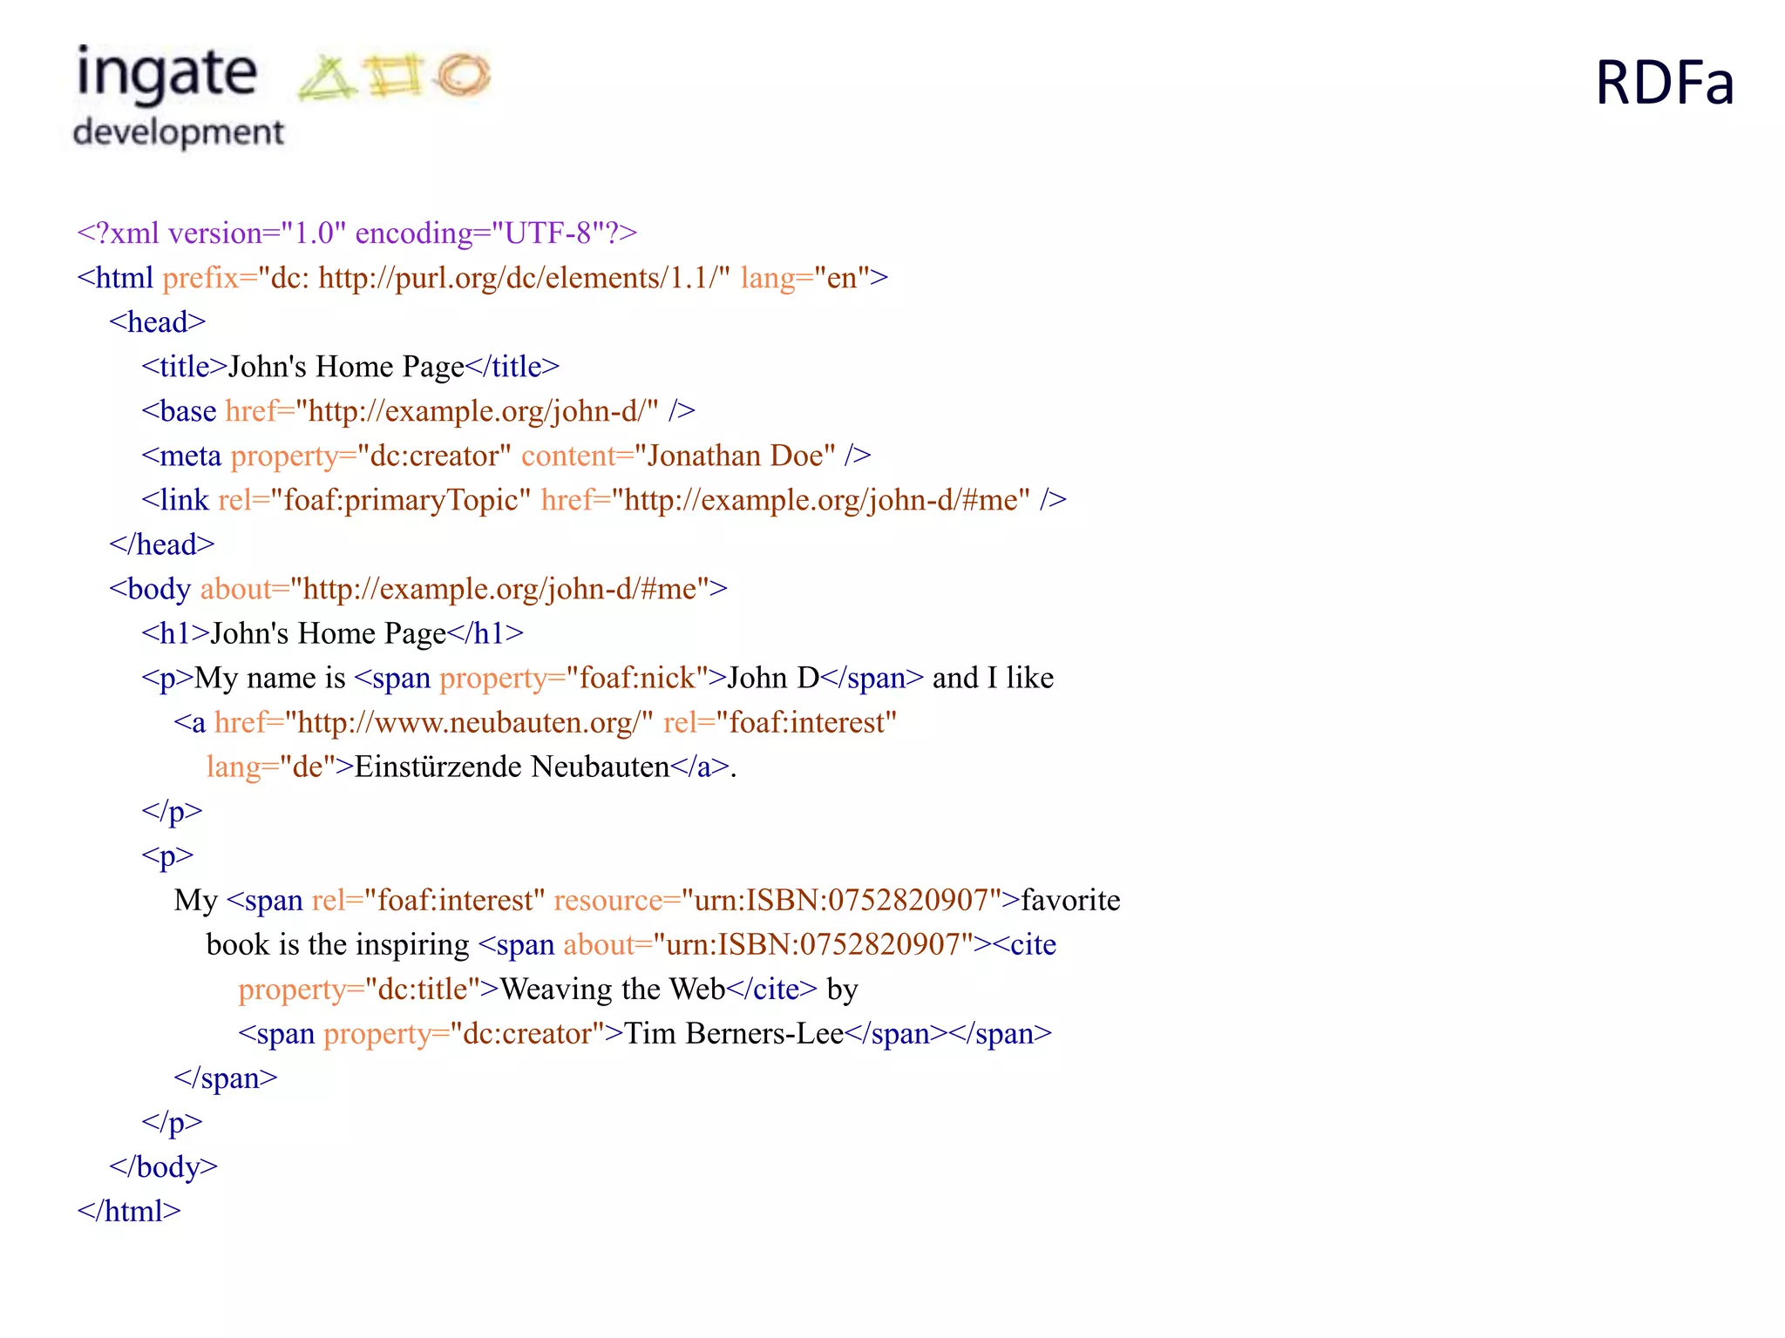Viewport: 1785px width, 1338px height.
Task: Click the closing body tag
Action: click(164, 1166)
